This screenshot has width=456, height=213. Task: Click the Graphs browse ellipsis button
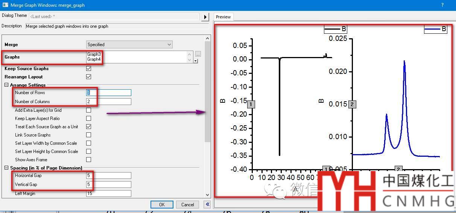[x=198, y=54]
